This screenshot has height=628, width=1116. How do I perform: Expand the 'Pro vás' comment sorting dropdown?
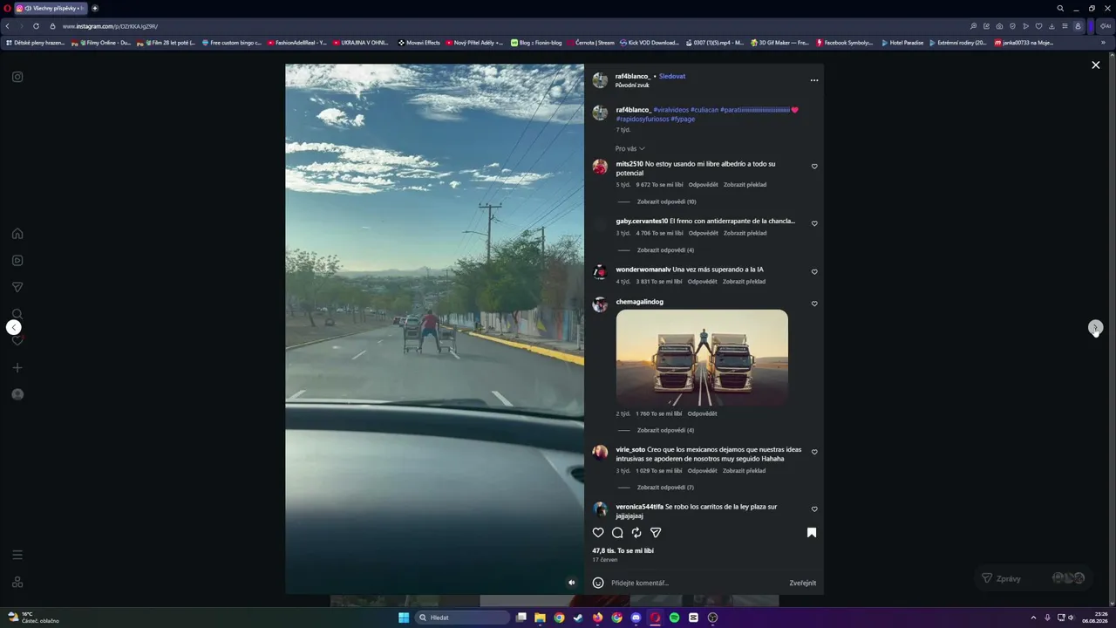[629, 149]
